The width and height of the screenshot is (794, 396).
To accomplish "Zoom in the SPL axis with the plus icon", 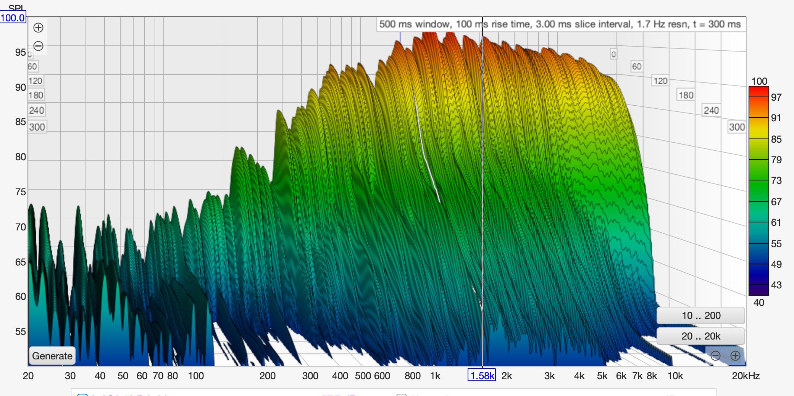I will [38, 27].
